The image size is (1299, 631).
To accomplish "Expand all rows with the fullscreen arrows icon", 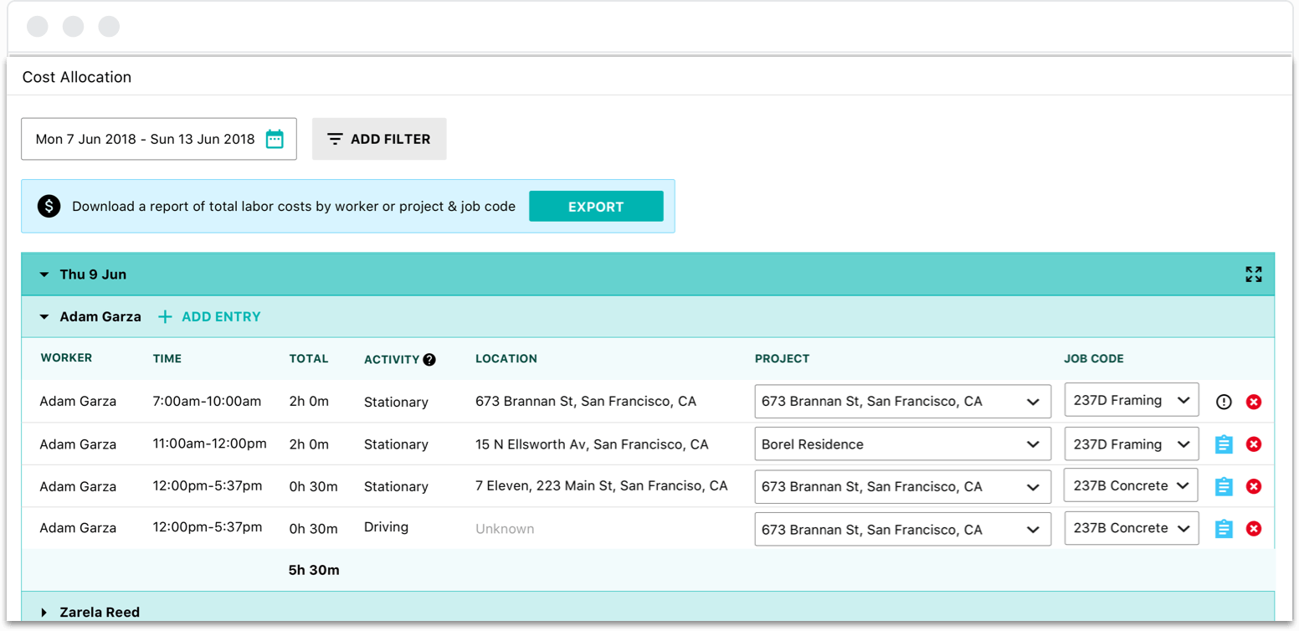I will point(1253,274).
